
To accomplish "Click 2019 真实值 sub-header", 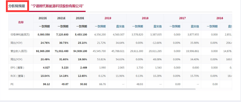I will 120,26.
